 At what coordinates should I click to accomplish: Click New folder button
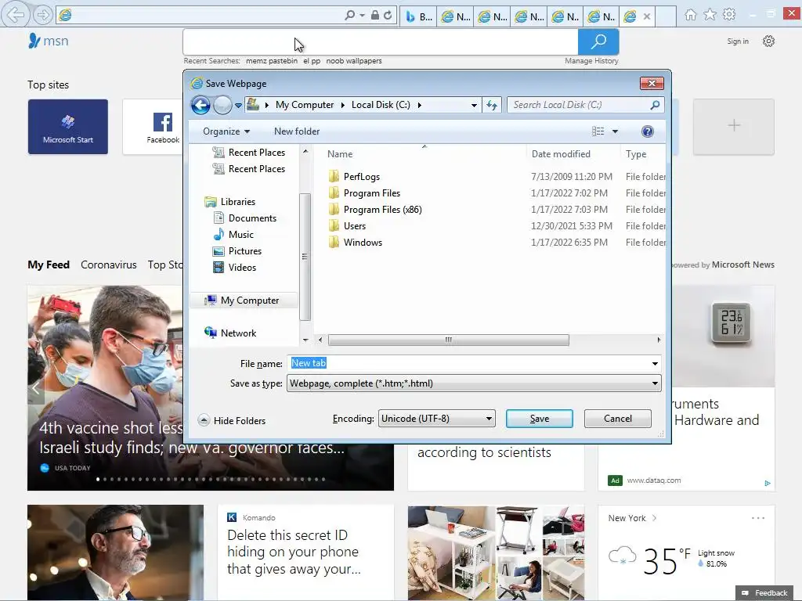297,131
